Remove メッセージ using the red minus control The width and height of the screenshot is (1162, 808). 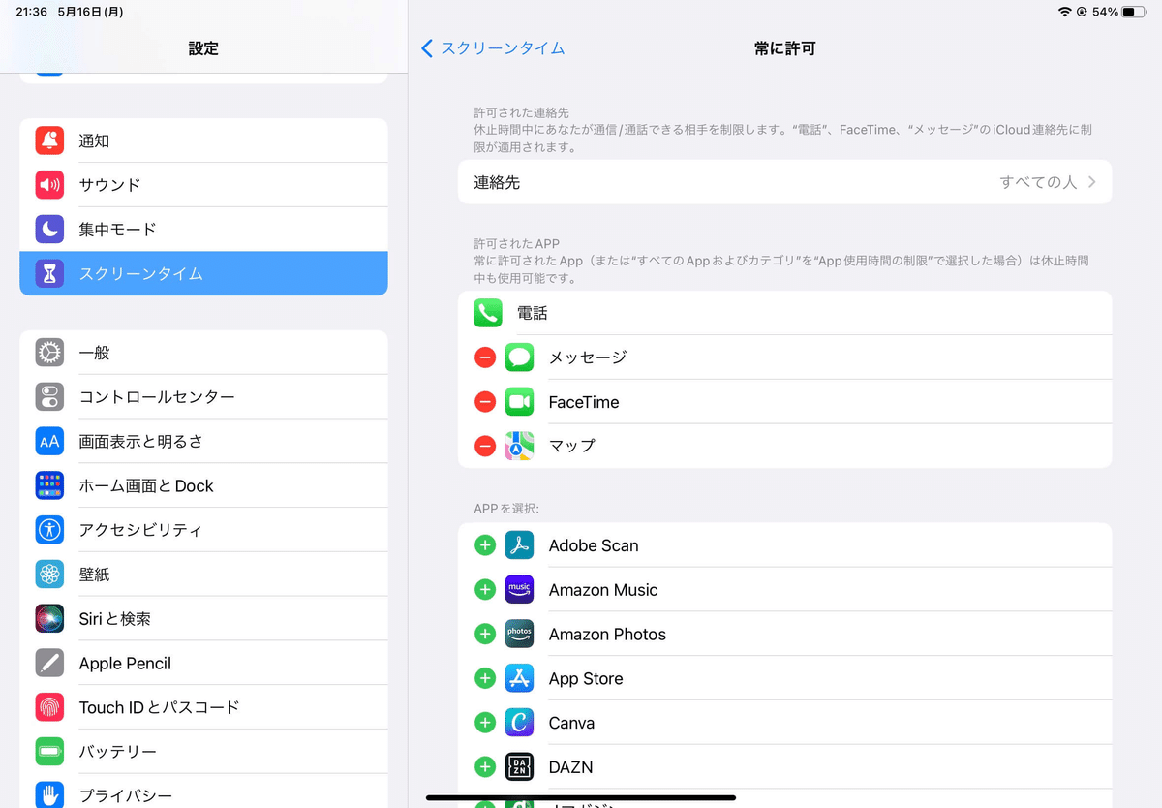pyautogui.click(x=484, y=357)
